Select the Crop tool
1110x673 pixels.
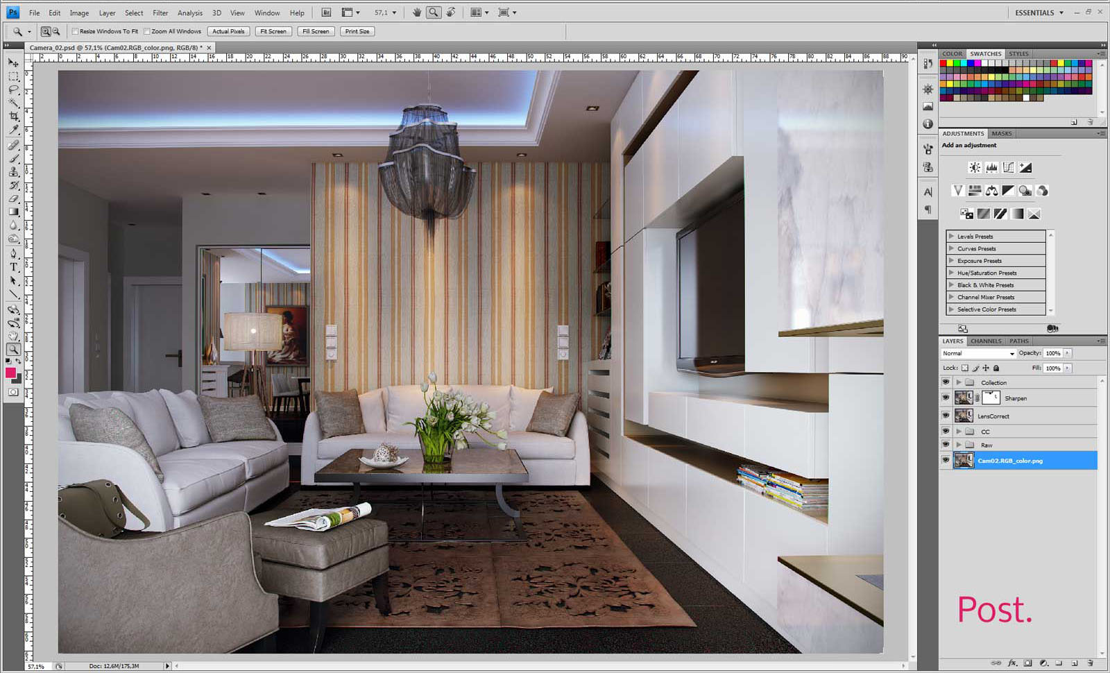click(13, 117)
